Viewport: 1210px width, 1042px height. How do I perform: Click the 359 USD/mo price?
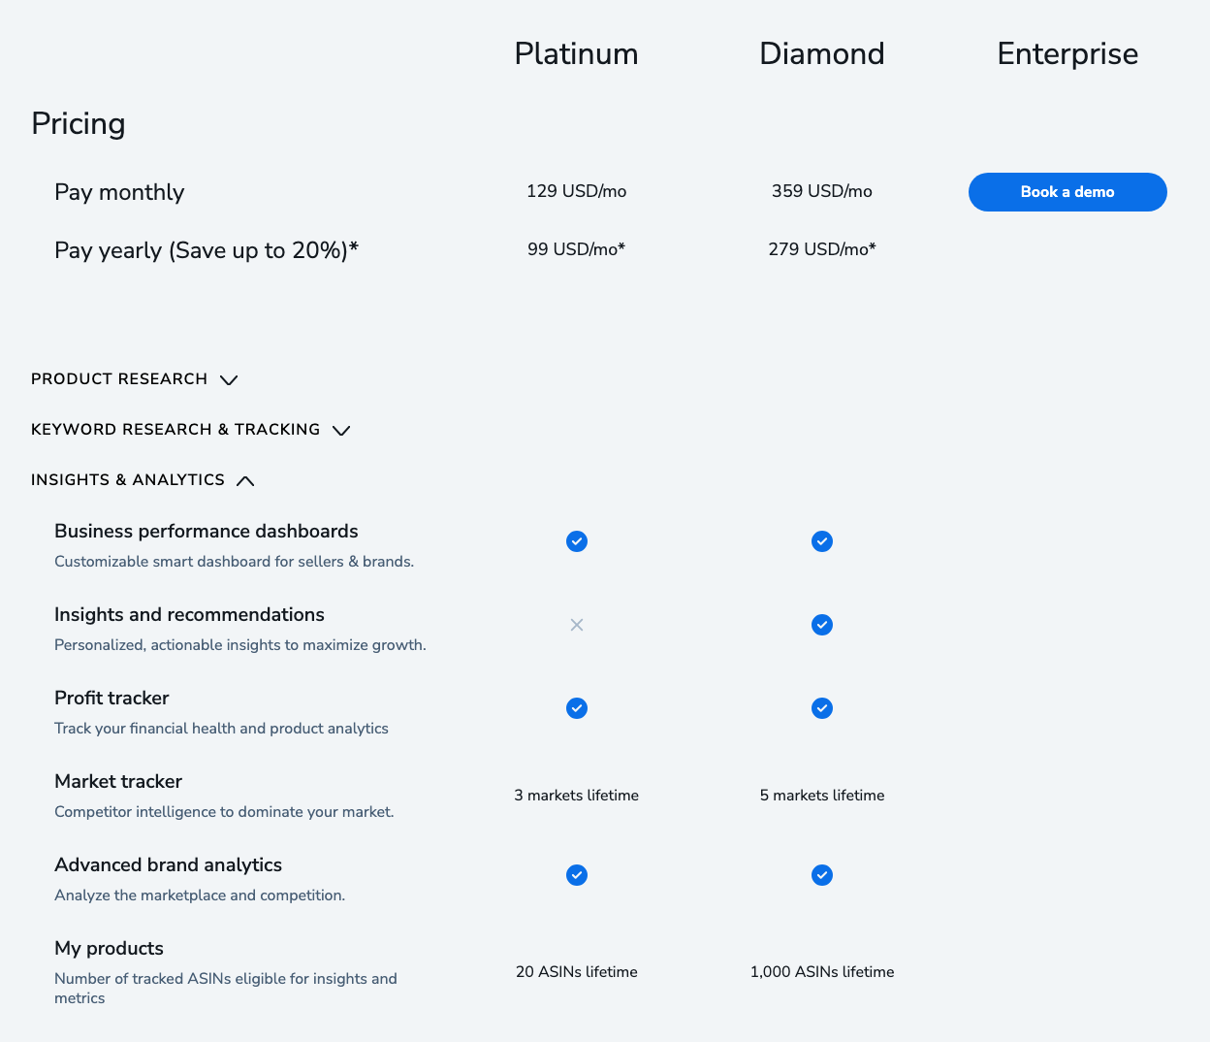tap(822, 191)
